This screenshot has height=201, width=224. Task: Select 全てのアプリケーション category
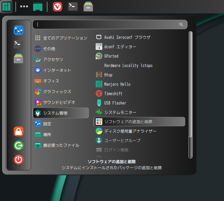(61, 38)
